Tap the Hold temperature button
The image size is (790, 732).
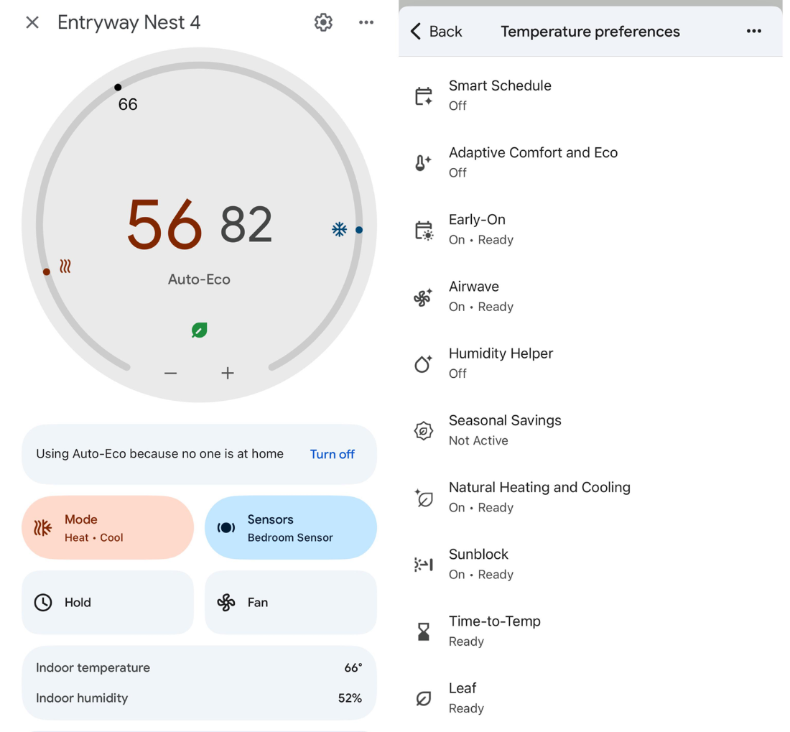[108, 603]
